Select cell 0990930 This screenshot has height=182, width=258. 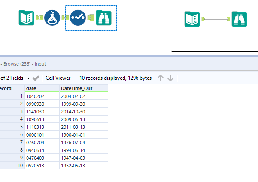[x=42, y=104]
